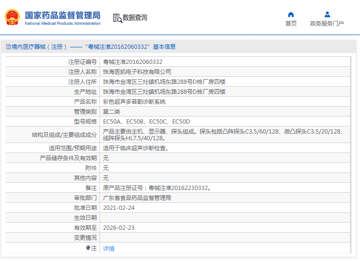Click the 适用范围/预期用途 label
360x261 pixels.
pyautogui.click(x=73, y=148)
